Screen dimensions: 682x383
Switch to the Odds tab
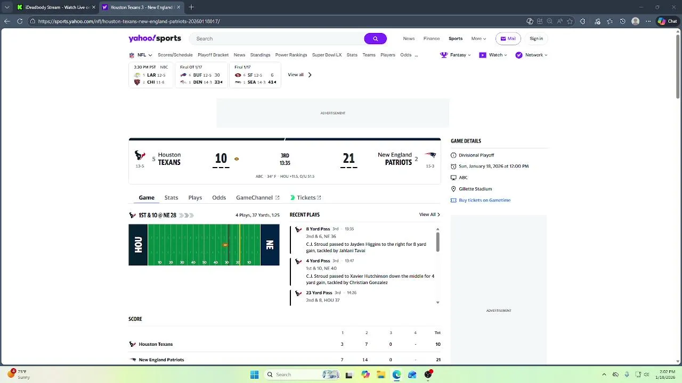219,197
